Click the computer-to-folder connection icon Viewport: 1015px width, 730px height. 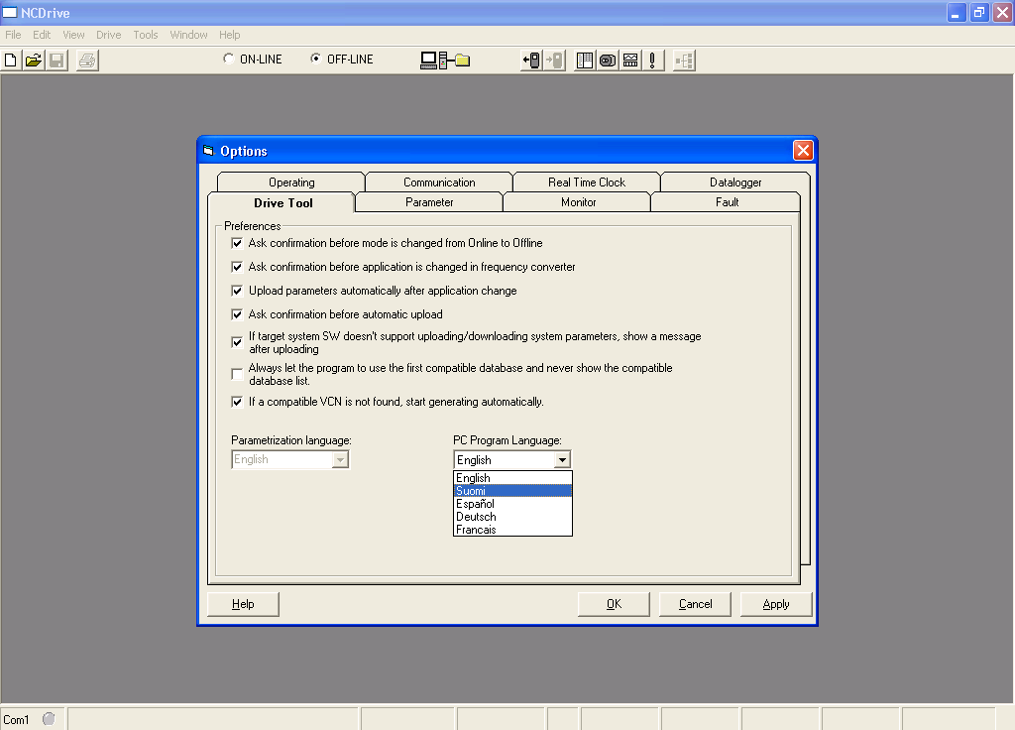[x=445, y=61]
